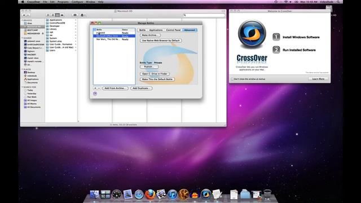Click the Publish button
361x203 pixels.
pos(149,67)
